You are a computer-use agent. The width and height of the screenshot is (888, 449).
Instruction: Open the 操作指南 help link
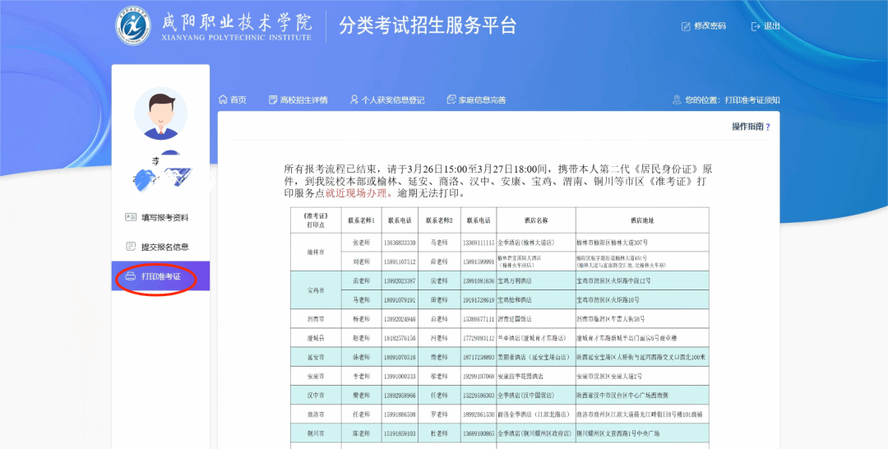[752, 127]
